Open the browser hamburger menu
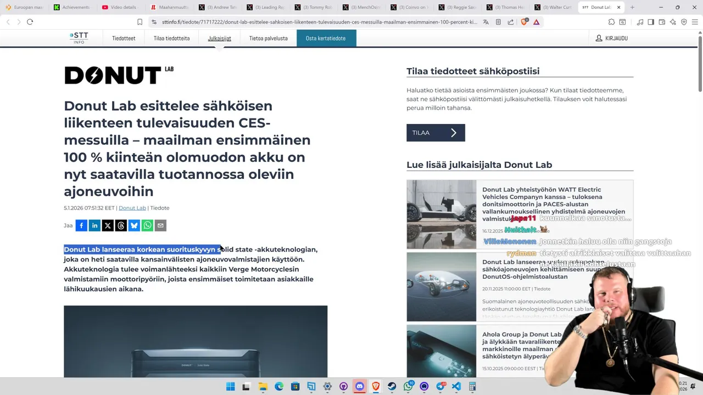The image size is (703, 395). (695, 22)
